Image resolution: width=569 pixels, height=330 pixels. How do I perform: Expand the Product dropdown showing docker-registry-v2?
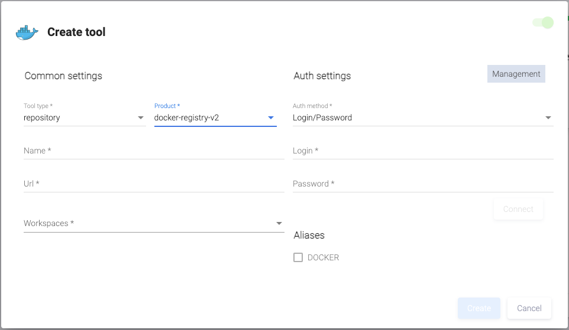[215, 117]
